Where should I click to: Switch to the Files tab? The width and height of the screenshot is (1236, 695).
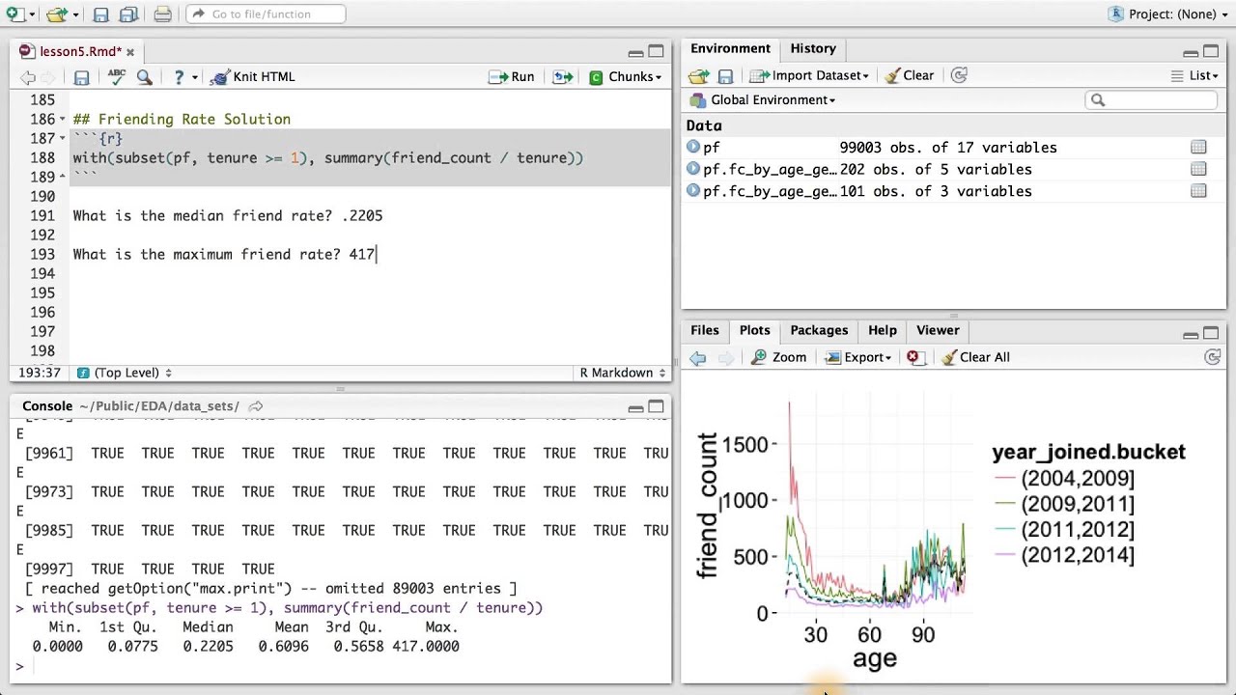(x=705, y=330)
